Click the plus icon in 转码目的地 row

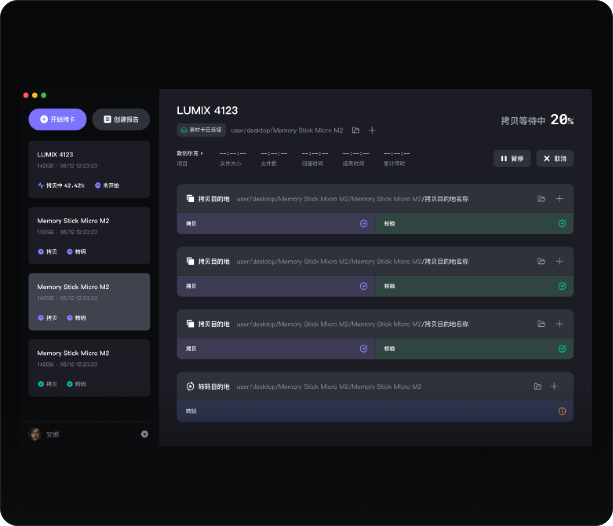pyautogui.click(x=554, y=386)
